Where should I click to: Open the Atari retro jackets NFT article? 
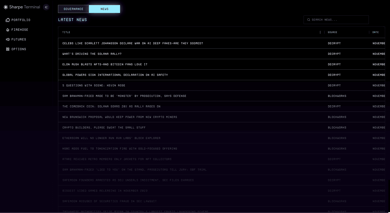coord(117,159)
